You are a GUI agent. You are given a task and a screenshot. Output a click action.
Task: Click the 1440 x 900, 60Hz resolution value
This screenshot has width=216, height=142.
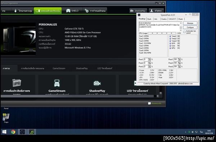pyautogui.click(x=73, y=40)
